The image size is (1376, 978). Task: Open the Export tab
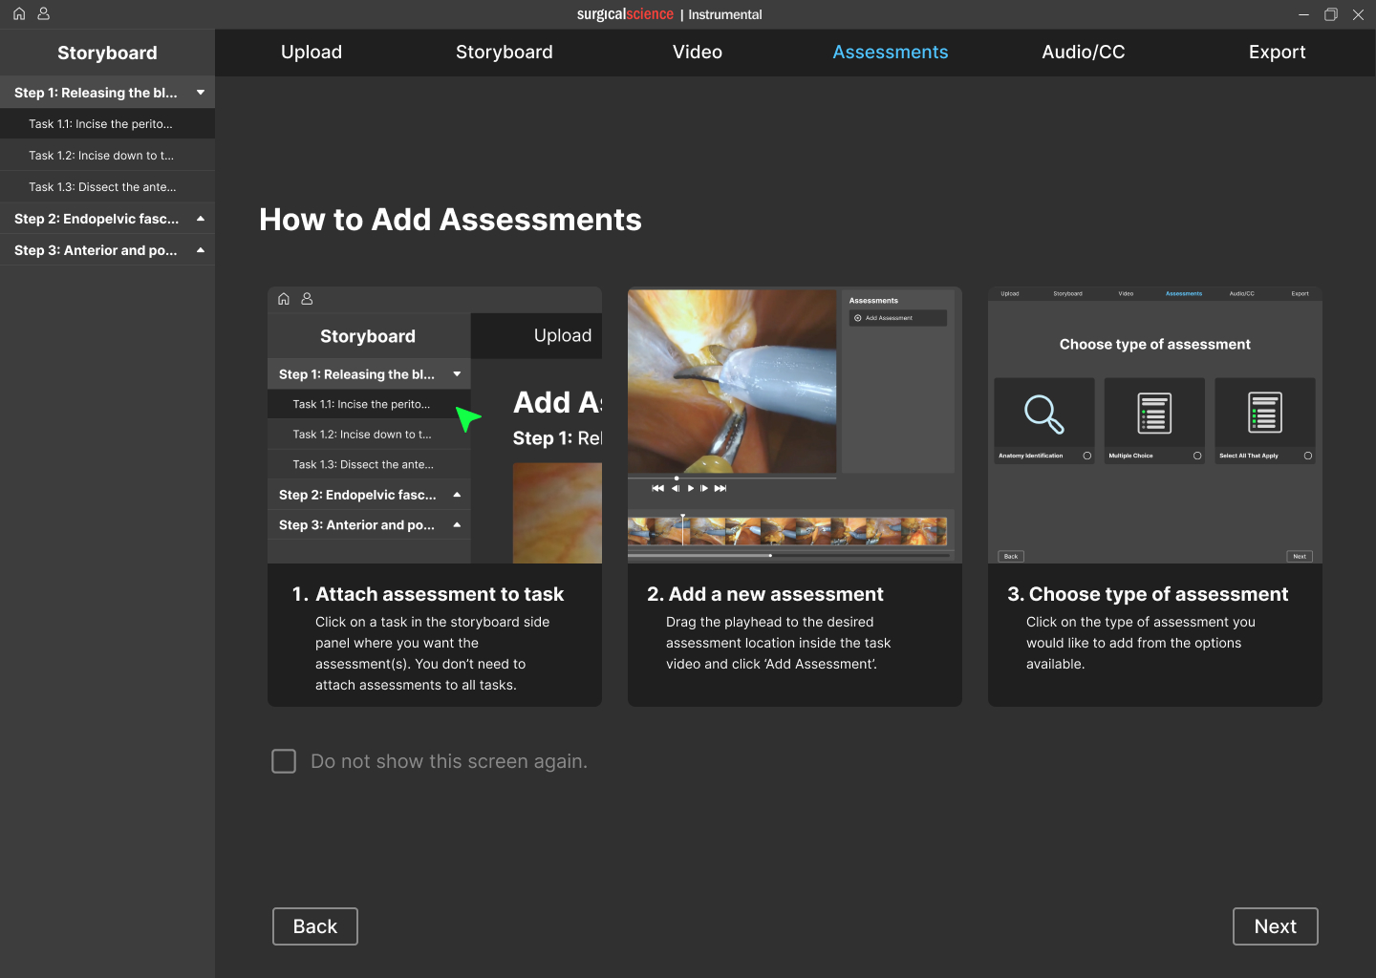[x=1277, y=53]
